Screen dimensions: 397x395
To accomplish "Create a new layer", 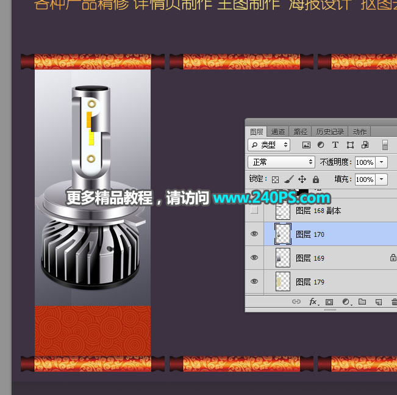I will (379, 302).
